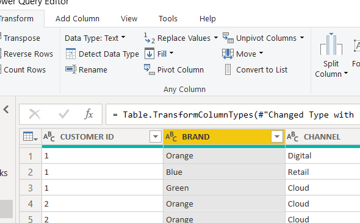
Task: Confirm formula with checkmark icon
Action: click(x=63, y=114)
